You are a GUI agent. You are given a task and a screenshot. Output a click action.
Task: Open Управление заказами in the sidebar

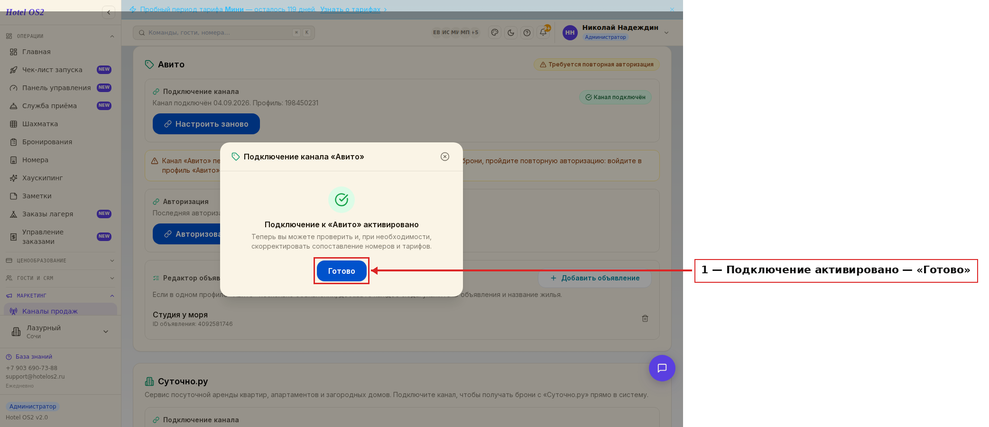[x=60, y=237]
